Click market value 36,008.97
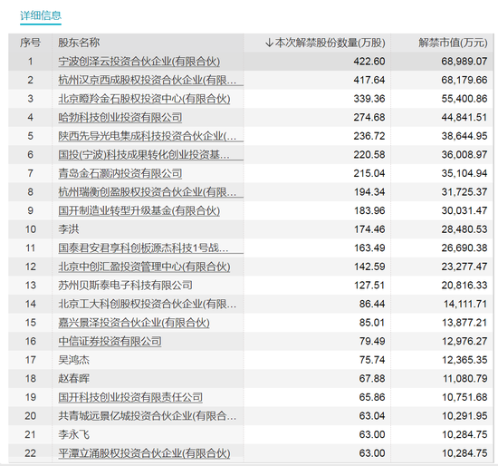 click(464, 155)
